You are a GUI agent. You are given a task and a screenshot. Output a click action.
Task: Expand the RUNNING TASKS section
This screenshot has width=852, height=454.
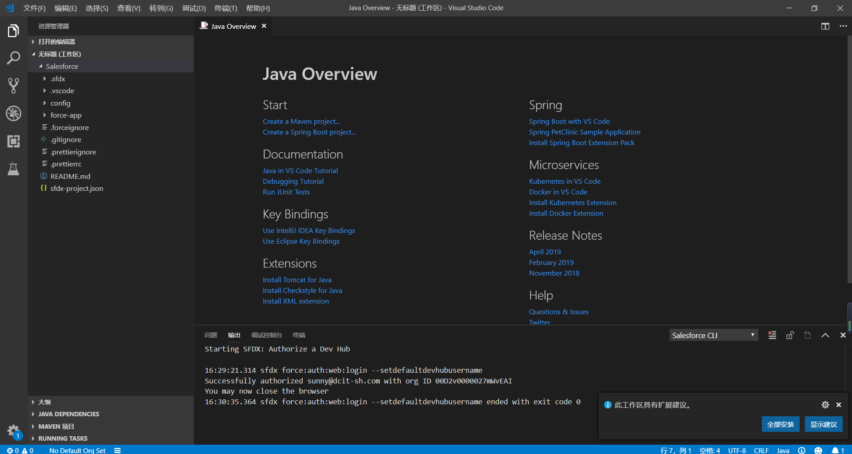coord(110,438)
